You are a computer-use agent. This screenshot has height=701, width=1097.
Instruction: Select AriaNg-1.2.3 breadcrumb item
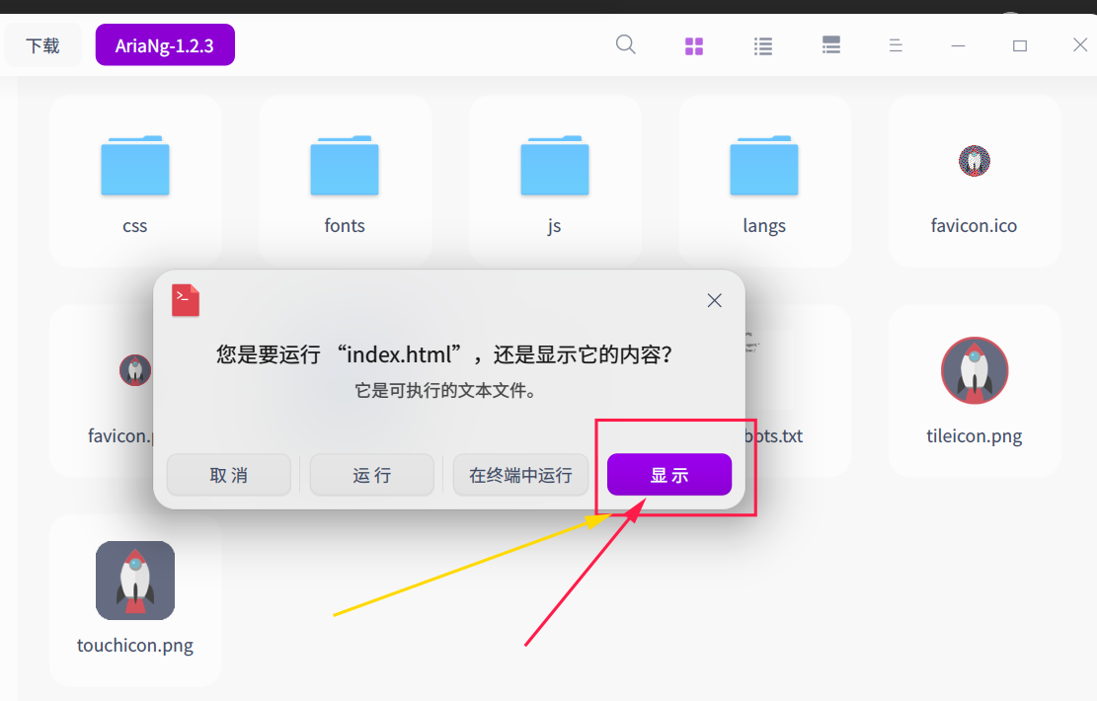(164, 44)
